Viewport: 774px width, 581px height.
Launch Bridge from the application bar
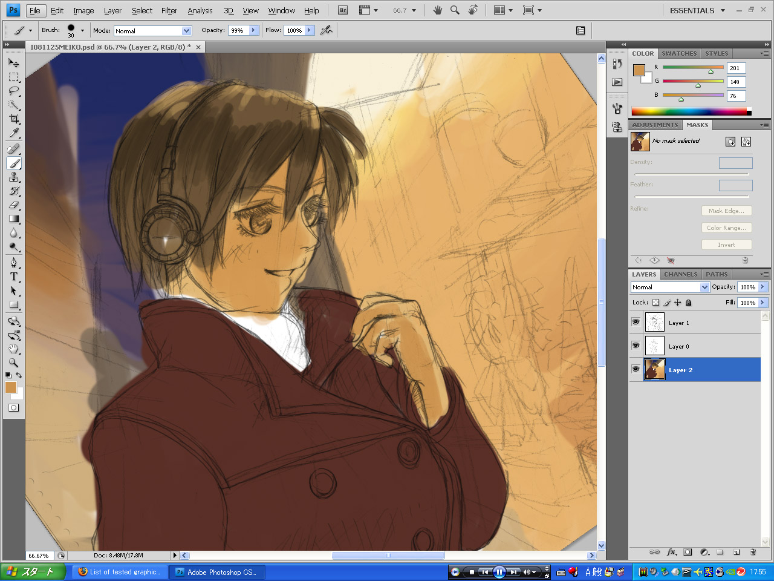pyautogui.click(x=343, y=10)
